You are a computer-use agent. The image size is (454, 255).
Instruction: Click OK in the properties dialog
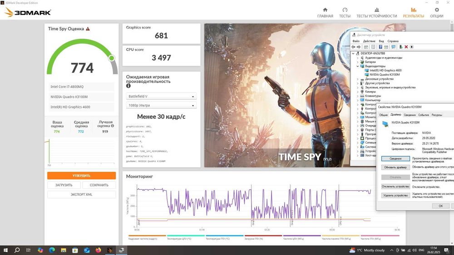pyautogui.click(x=441, y=206)
